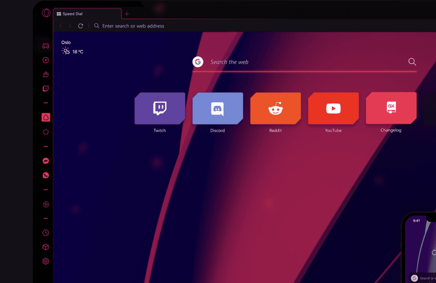436x283 pixels.
Task: Go back using the navigation arrow
Action: [61, 26]
